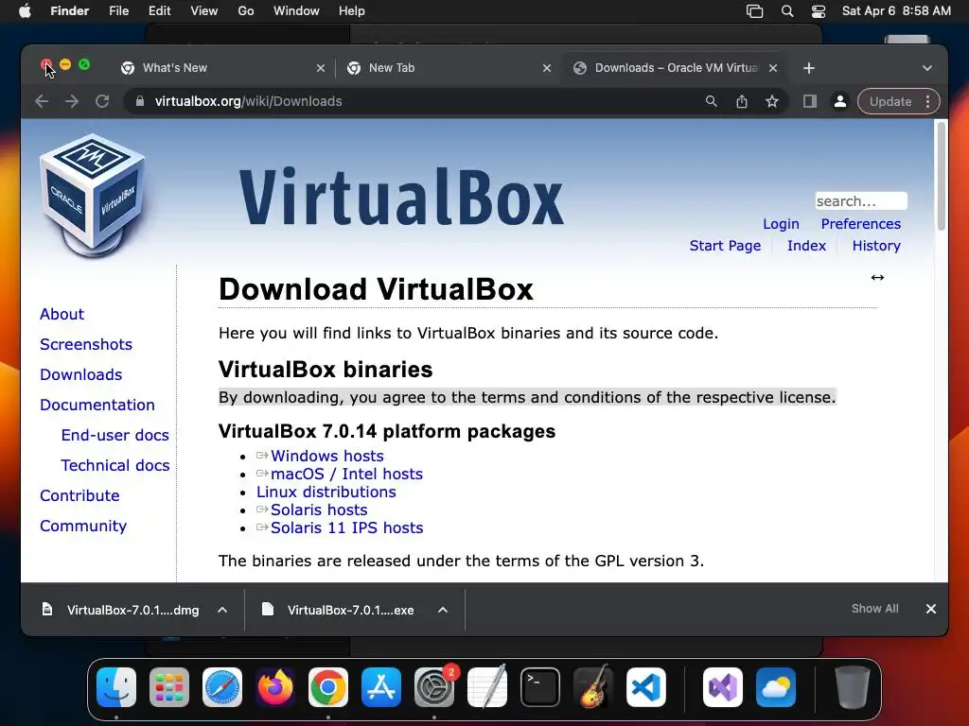Expand the VirtualBox dmg download options
This screenshot has height=726, width=969.
pos(222,610)
